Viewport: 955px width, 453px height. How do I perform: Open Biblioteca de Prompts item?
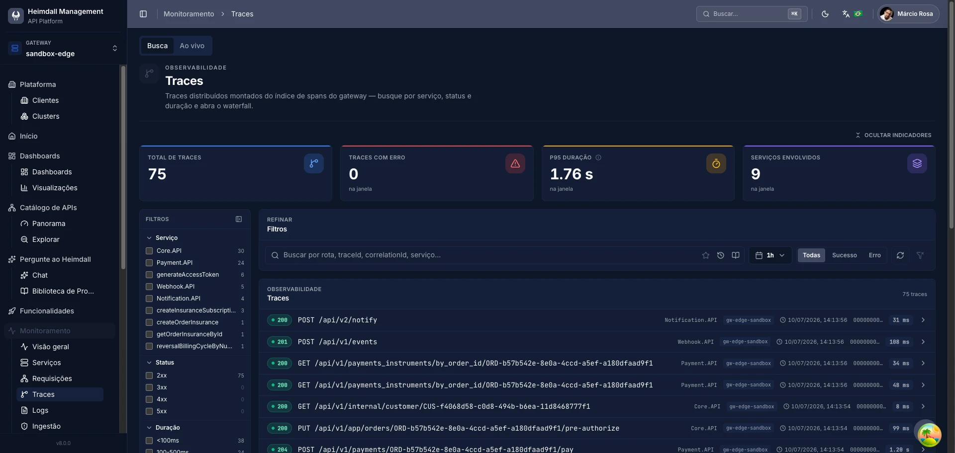tap(63, 291)
